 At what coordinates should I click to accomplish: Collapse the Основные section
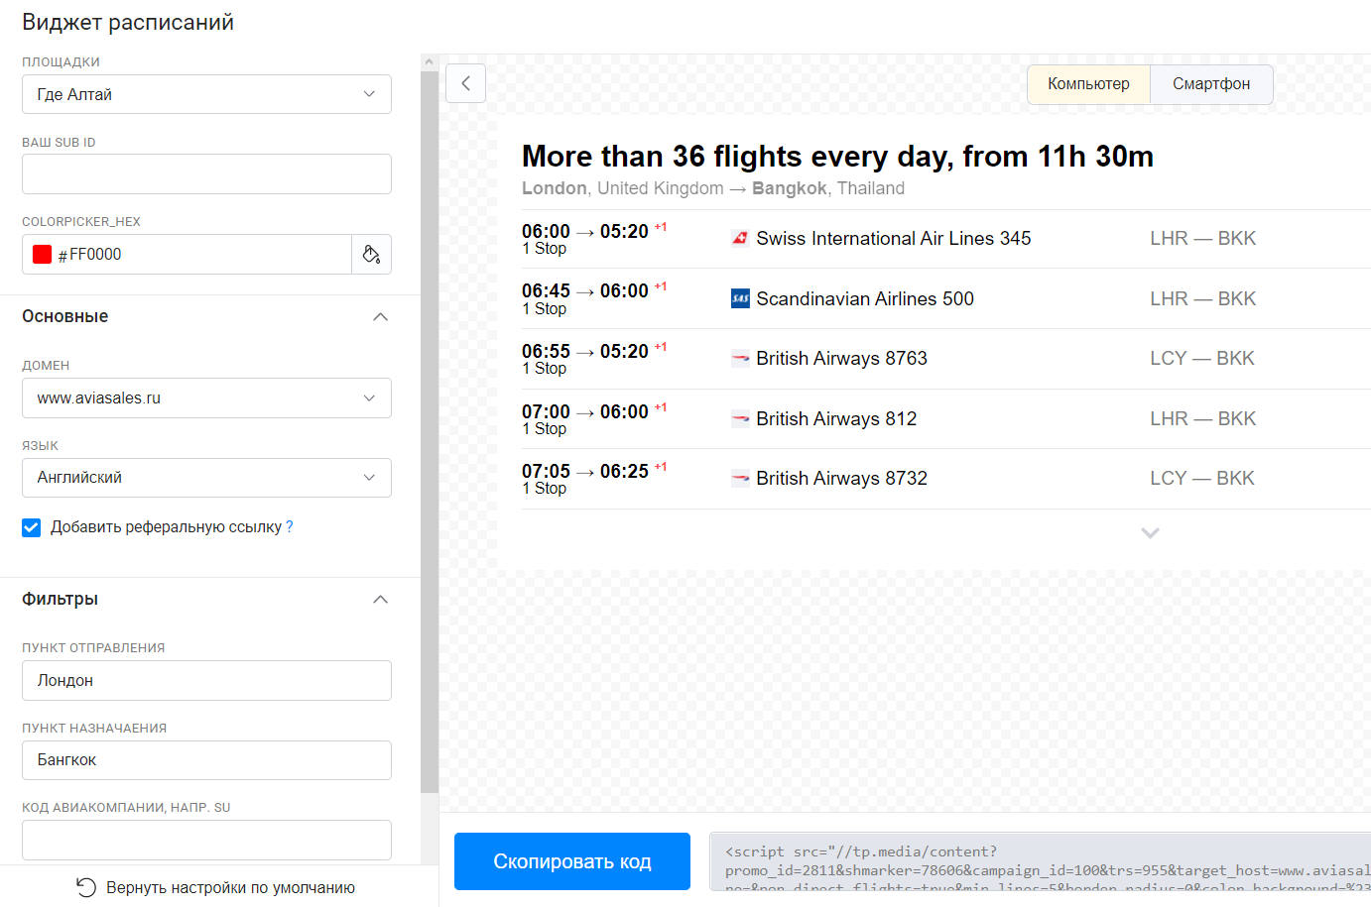pyautogui.click(x=380, y=317)
